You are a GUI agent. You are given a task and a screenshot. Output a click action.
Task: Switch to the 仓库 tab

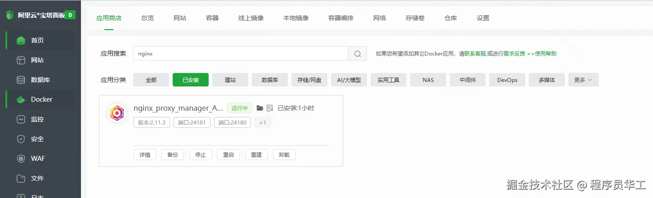pos(451,18)
